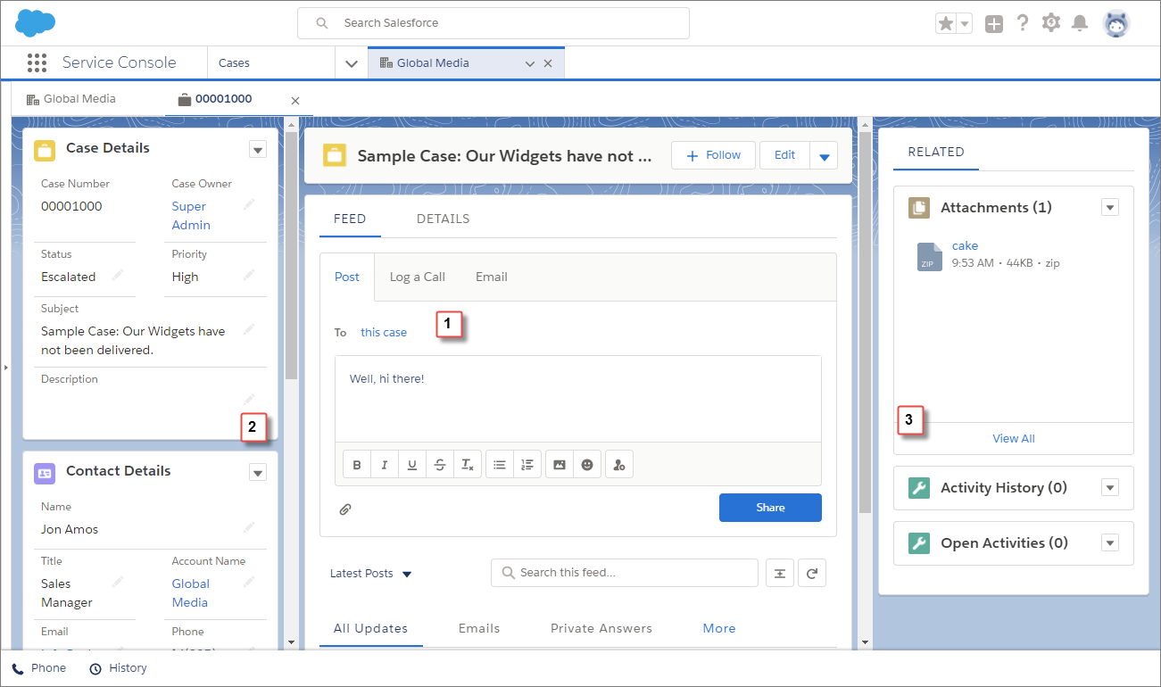The width and height of the screenshot is (1161, 687).
Task: Open the cake zip attachment
Action: [x=966, y=245]
